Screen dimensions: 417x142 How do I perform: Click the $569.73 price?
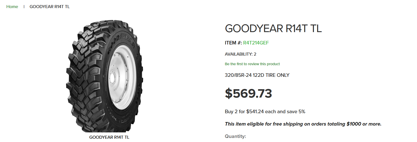(248, 93)
